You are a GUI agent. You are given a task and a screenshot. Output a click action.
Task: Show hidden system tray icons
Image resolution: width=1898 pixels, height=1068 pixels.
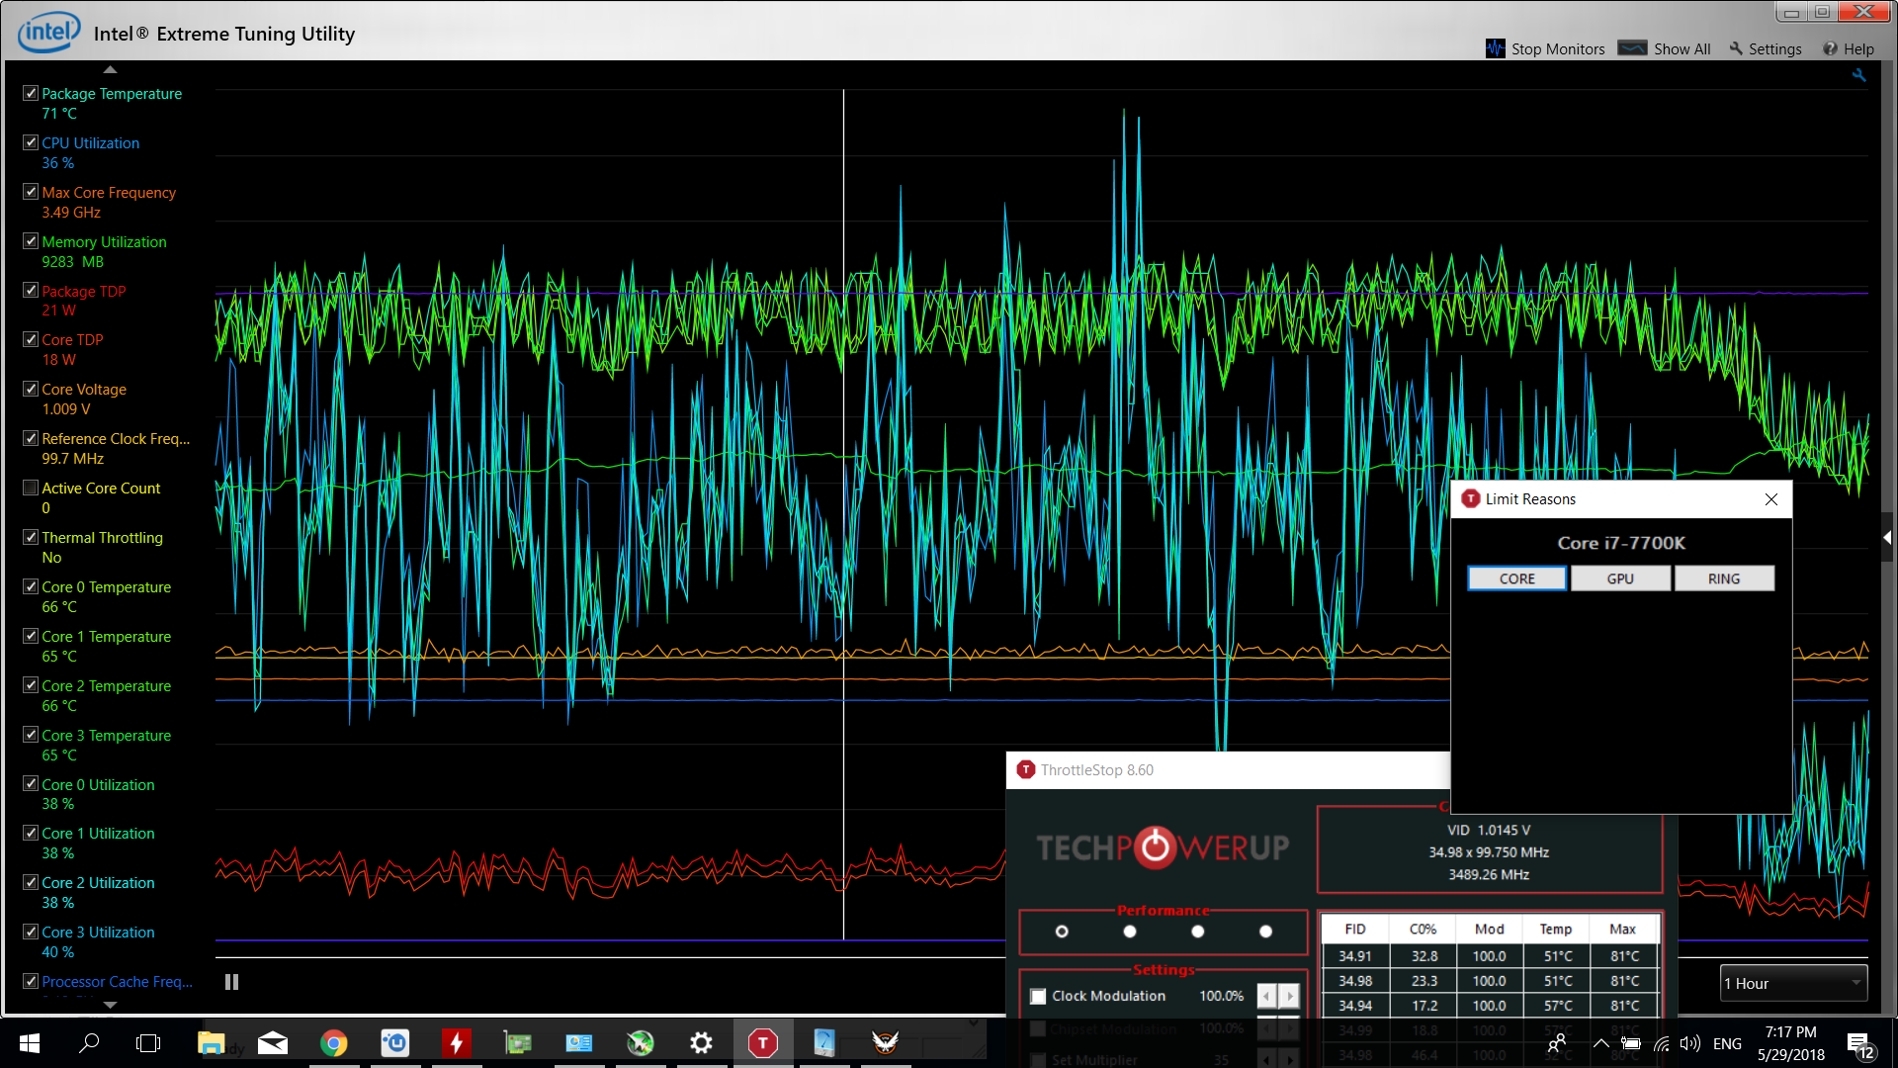click(x=1600, y=1043)
